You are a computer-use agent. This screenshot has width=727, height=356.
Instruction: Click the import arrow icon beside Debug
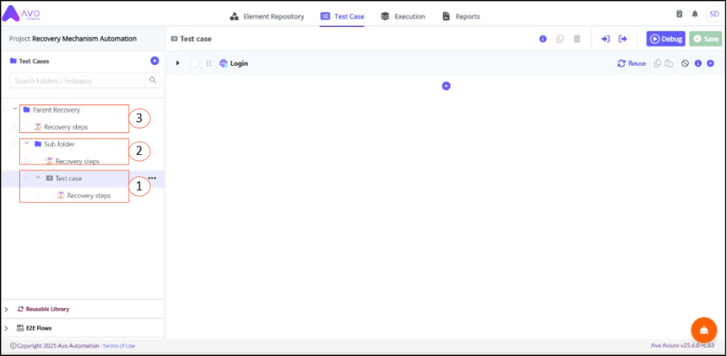[605, 39]
